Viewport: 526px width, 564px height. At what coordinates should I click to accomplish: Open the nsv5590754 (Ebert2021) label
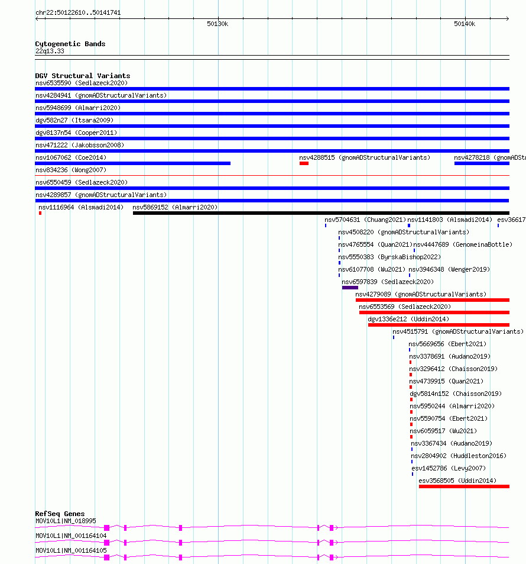[x=449, y=418]
